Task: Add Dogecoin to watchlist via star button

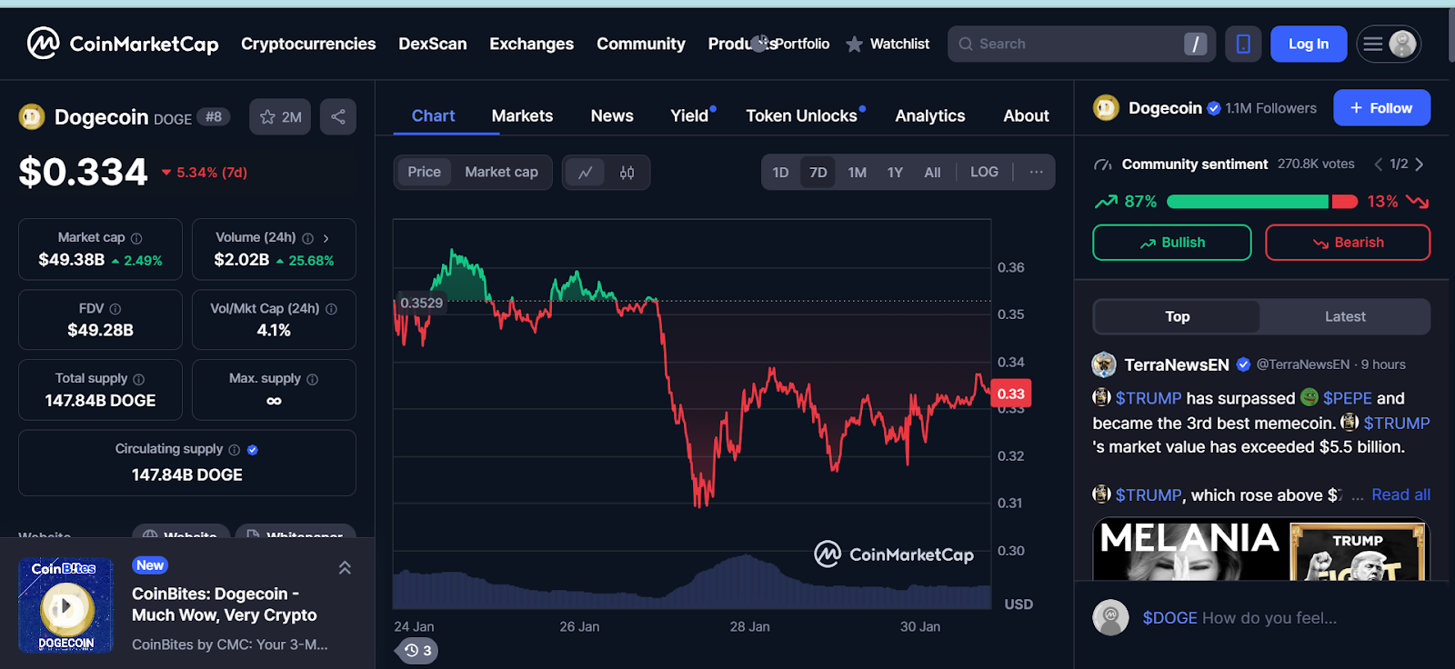Action: click(280, 116)
